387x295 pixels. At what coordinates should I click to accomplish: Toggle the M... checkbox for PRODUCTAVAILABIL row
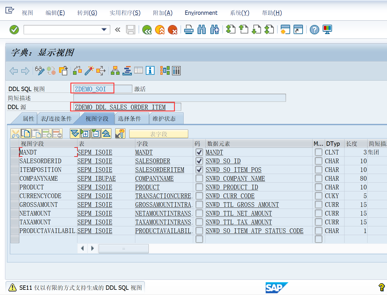319,231
